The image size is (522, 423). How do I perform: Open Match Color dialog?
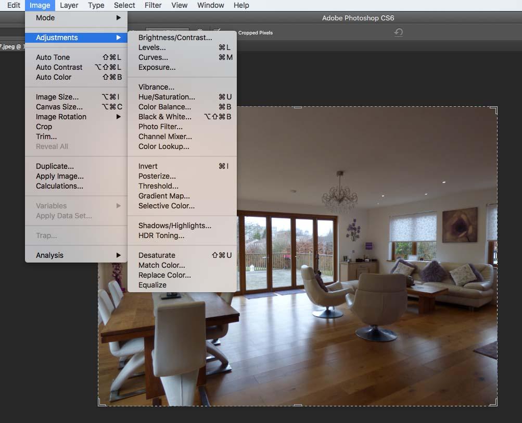[182, 265]
